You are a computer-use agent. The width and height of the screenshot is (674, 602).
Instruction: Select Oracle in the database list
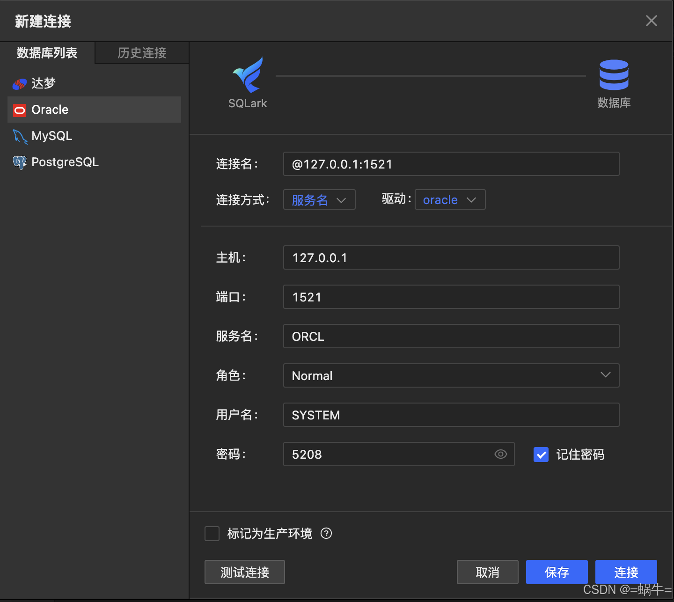(x=95, y=110)
